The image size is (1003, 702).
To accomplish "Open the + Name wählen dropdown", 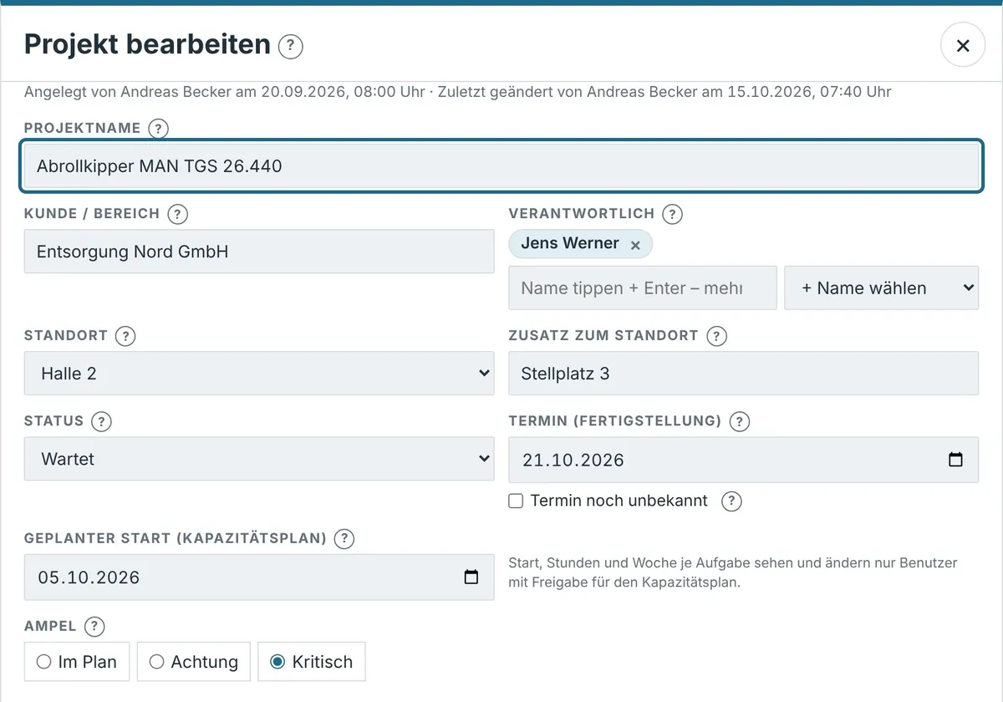I will (882, 288).
